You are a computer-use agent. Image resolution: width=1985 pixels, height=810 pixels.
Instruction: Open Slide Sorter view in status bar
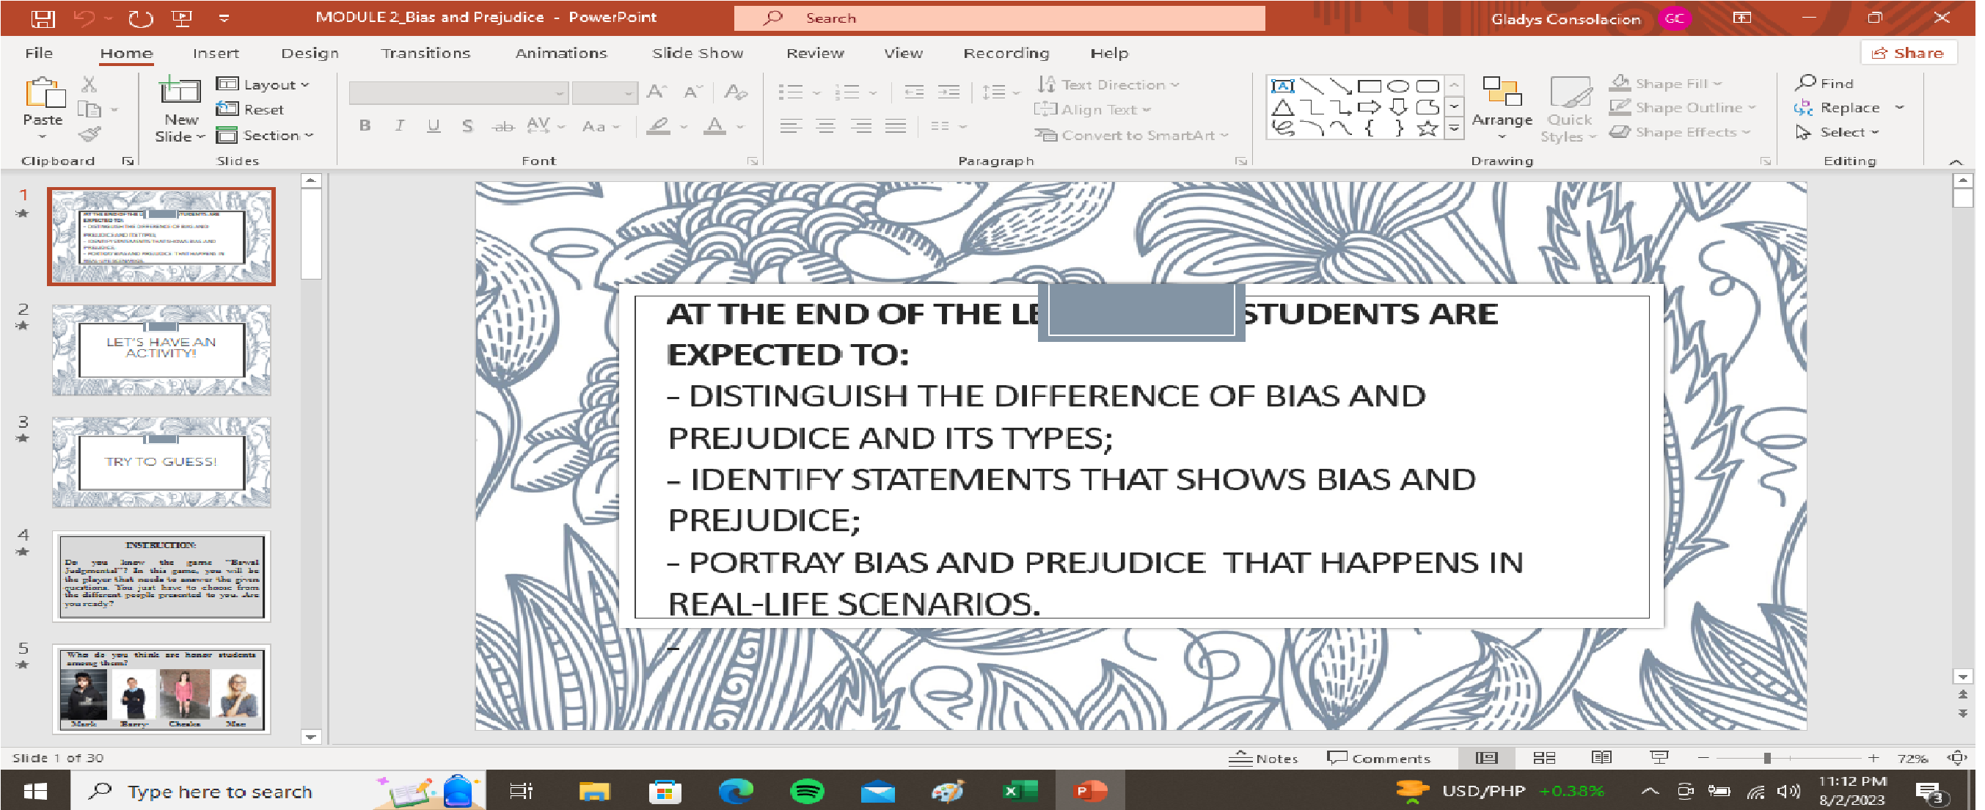[x=1543, y=759]
